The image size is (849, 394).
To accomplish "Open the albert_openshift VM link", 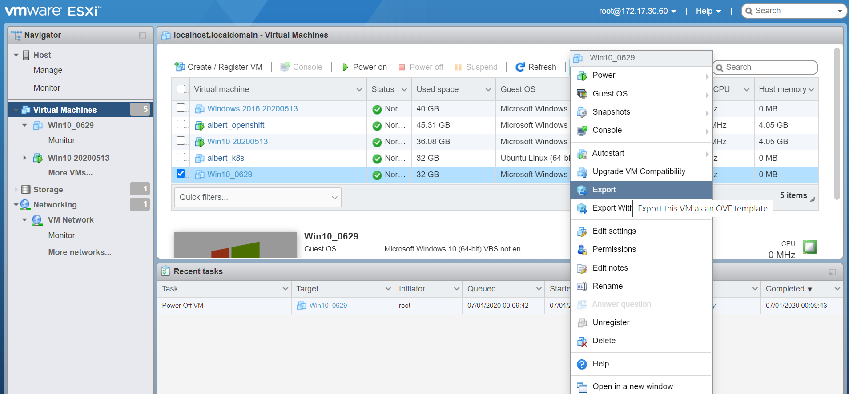I will tap(236, 125).
